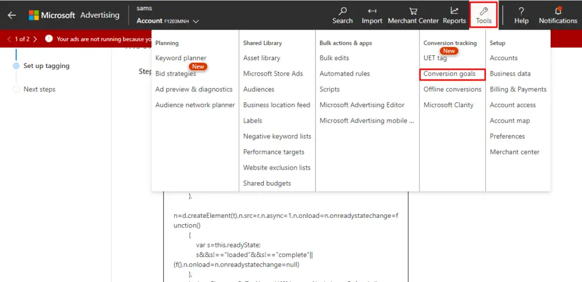Go to previous alert with left chevron

pyautogui.click(x=9, y=39)
